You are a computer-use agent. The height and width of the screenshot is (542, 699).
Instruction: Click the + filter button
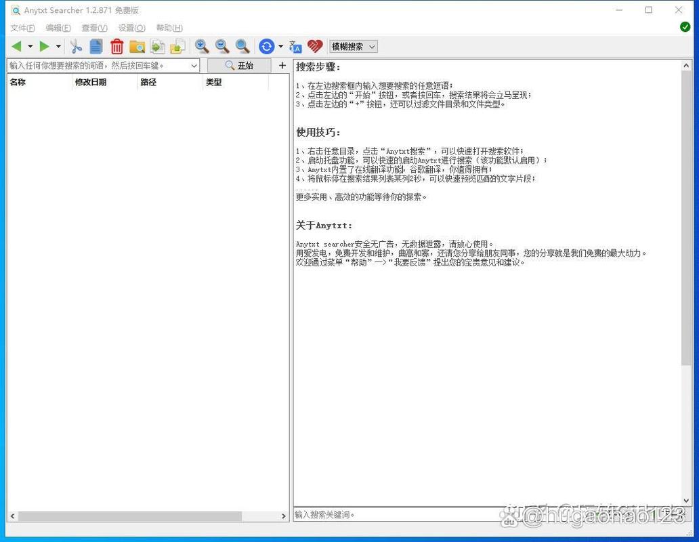(282, 65)
